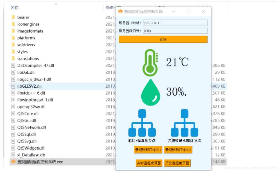The width and height of the screenshot is (278, 171).
Task: Select the libEGL.dll file name
Action: (26, 73)
